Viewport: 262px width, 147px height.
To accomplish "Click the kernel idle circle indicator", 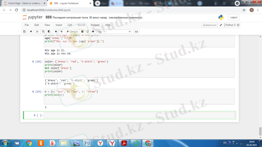I will pyautogui.click(x=238, y=25).
